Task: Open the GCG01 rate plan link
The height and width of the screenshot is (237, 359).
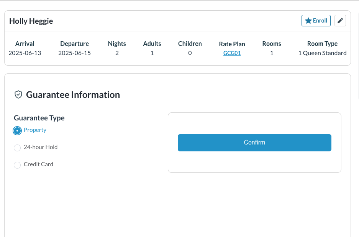Action: (232, 53)
